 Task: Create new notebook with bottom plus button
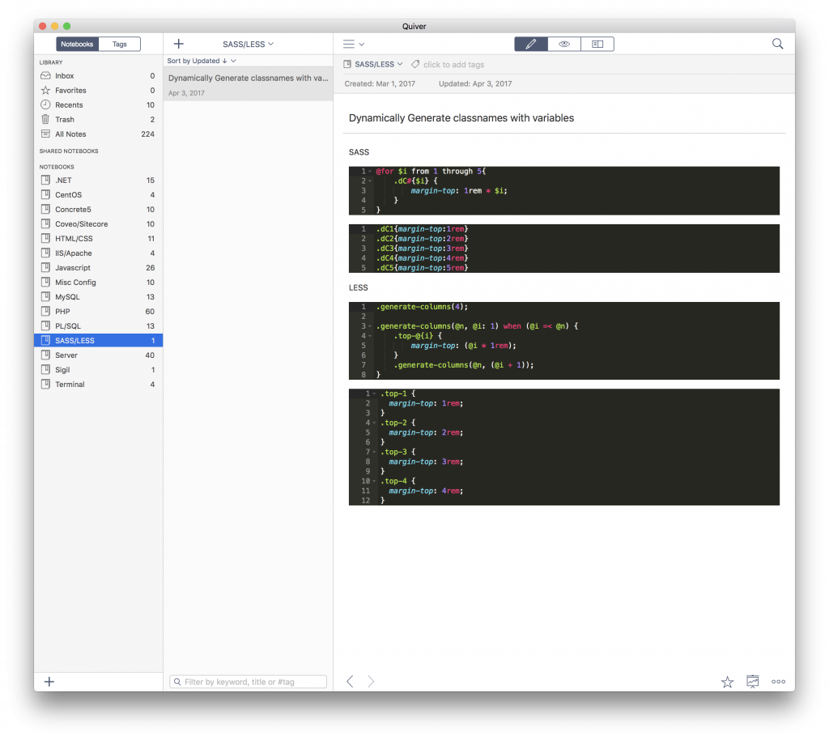(49, 682)
